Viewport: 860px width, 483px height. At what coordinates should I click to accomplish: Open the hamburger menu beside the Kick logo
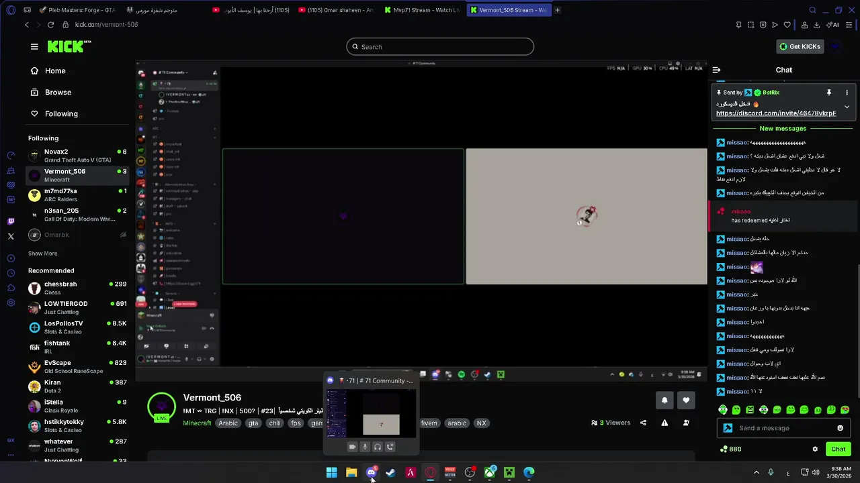(34, 46)
